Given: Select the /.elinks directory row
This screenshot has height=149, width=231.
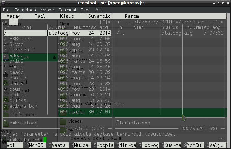Looking at the screenshot, I should (x=57, y=100).
